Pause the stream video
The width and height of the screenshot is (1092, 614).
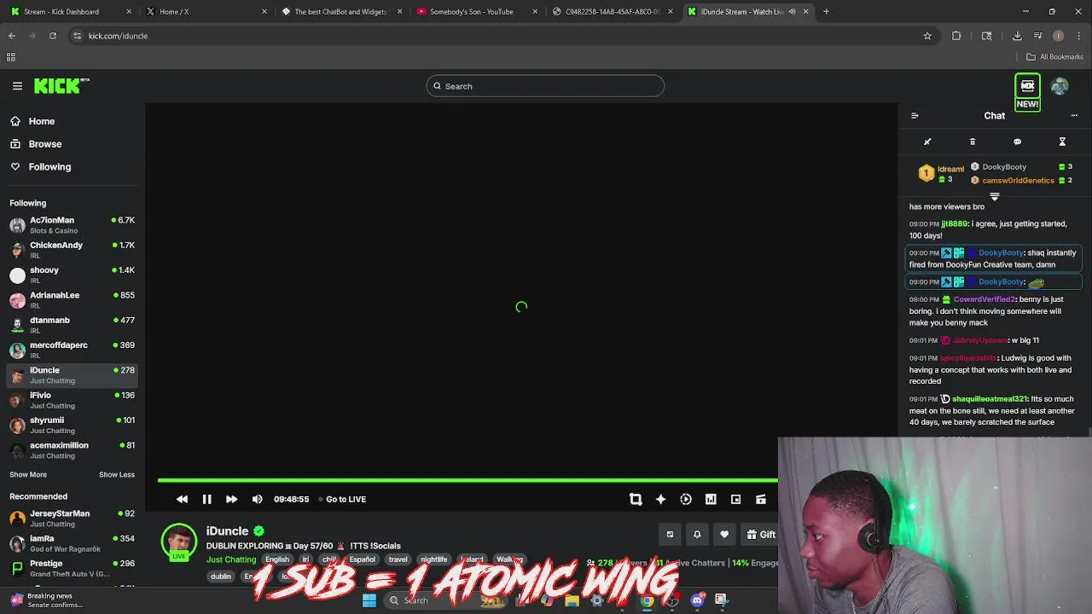(x=206, y=499)
